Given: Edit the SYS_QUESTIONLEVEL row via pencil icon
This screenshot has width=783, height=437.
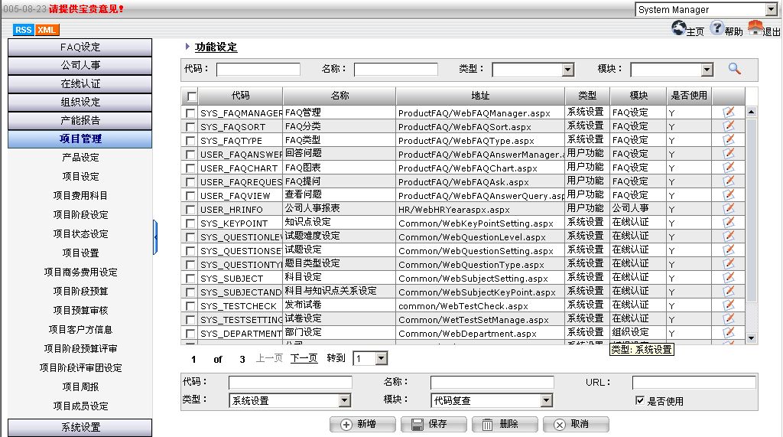Looking at the screenshot, I should click(729, 236).
